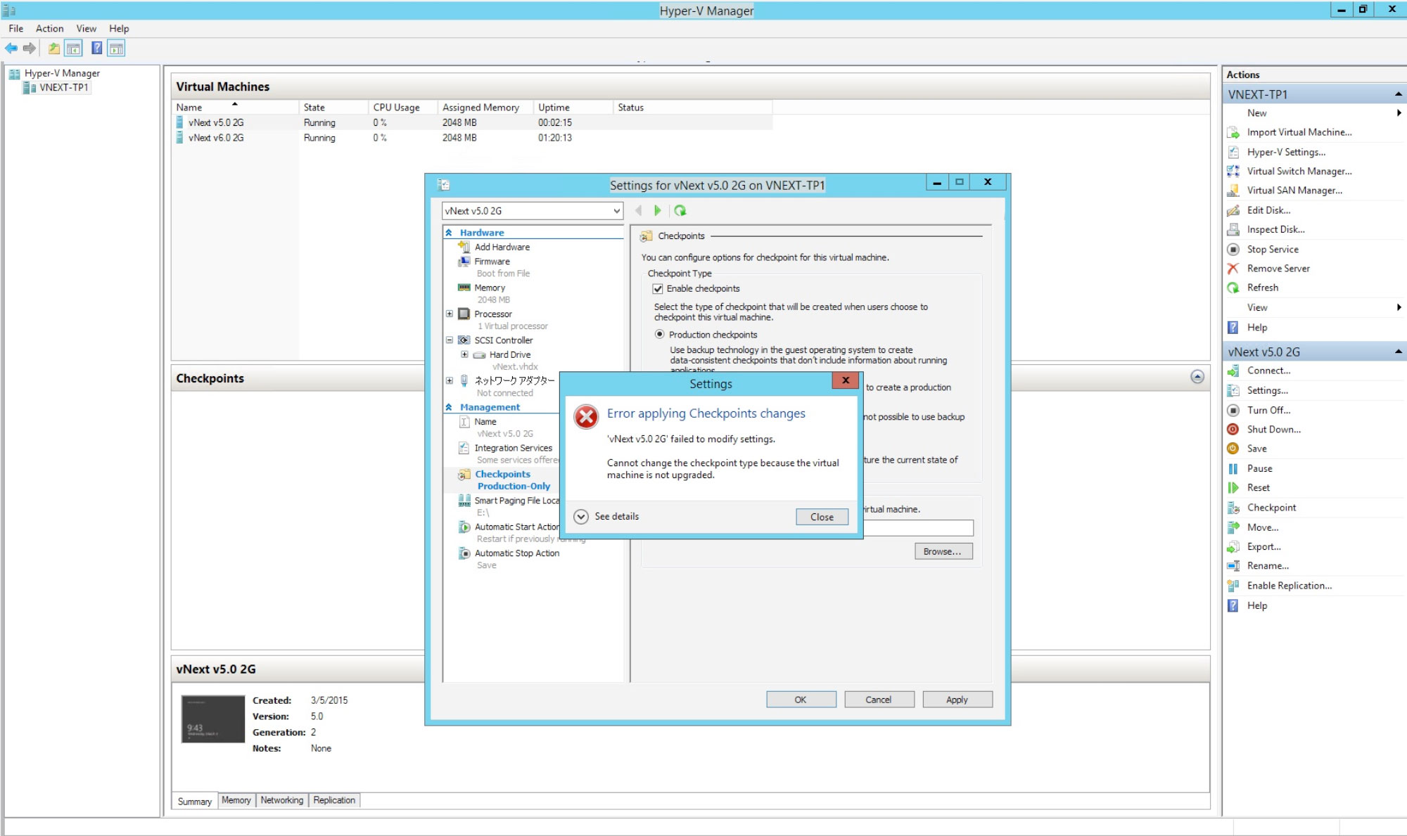The width and height of the screenshot is (1407, 836).
Task: Click Export action
Action: 1263,546
